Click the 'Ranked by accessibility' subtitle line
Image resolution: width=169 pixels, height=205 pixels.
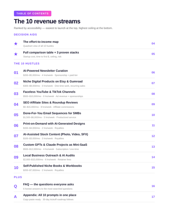(x=63, y=28)
